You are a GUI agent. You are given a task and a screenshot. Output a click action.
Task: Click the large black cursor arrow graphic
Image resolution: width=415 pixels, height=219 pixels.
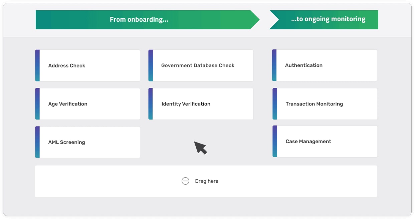200,147
